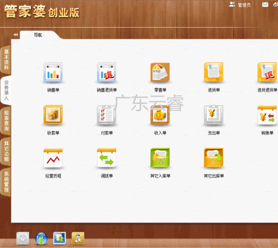
Task: Select the 导航 tab
Action: (38, 35)
